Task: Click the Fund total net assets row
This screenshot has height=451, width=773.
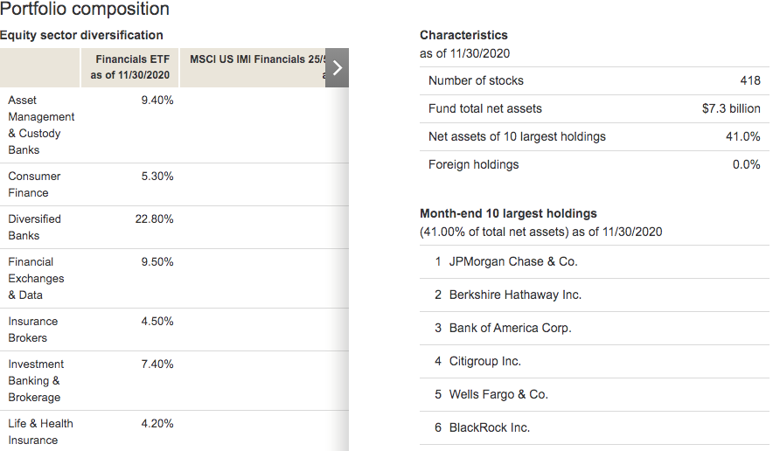Action: coord(594,109)
